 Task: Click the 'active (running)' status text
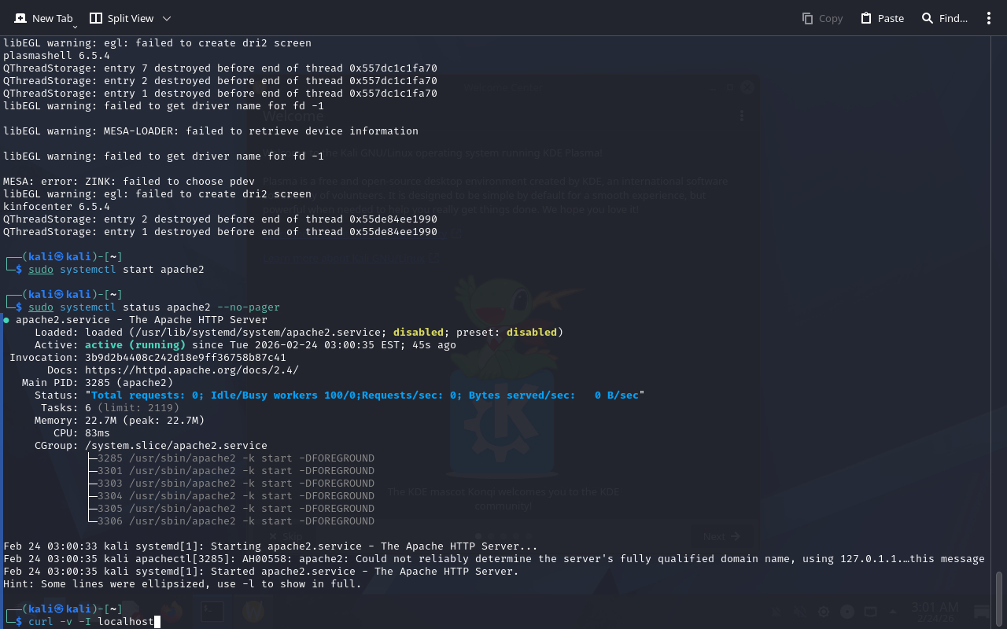pos(135,345)
